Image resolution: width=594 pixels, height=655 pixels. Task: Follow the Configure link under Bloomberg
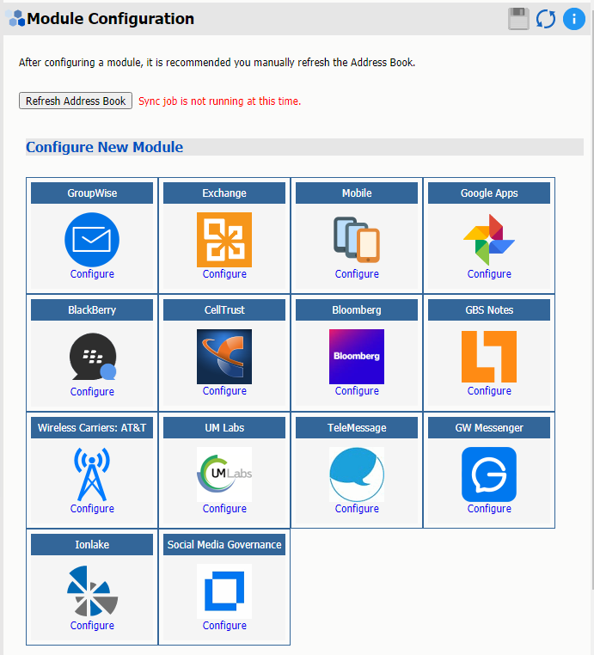click(357, 391)
